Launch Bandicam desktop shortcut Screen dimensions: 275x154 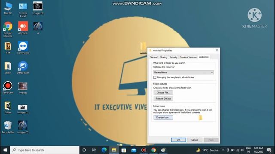(8, 88)
